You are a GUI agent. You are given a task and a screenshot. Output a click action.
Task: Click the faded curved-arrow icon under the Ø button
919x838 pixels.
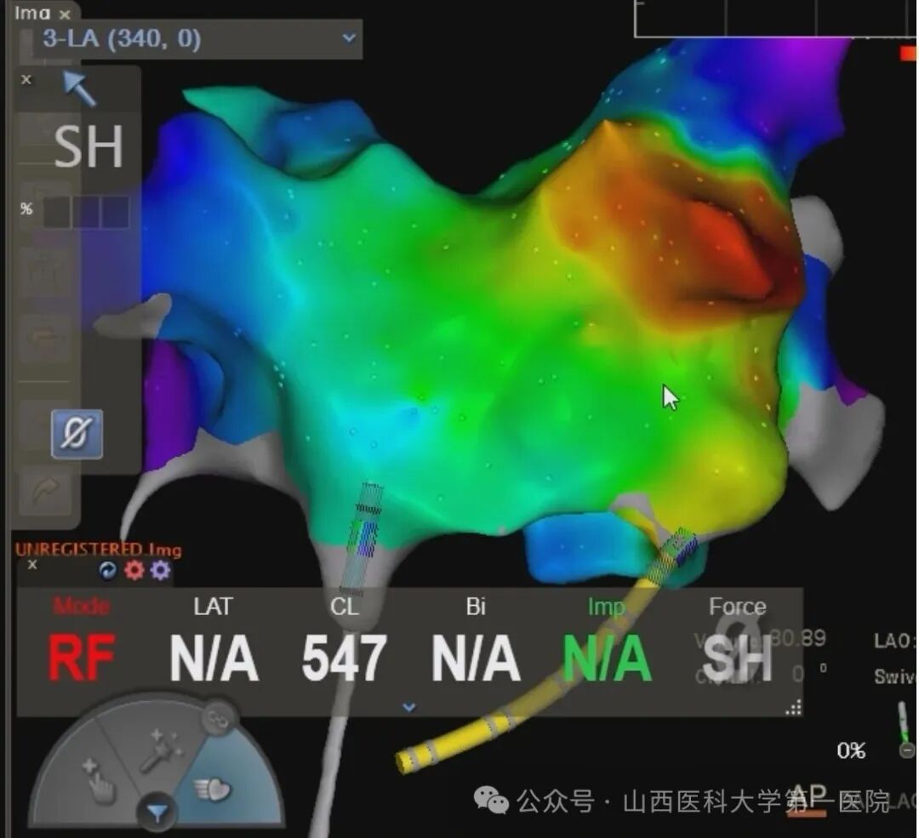[x=46, y=491]
